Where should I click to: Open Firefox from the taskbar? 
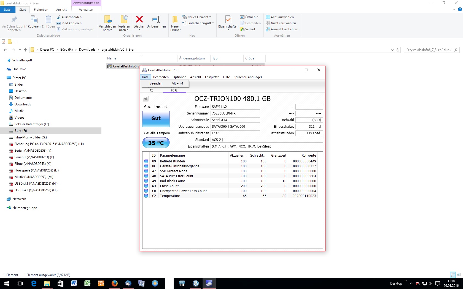(x=114, y=283)
